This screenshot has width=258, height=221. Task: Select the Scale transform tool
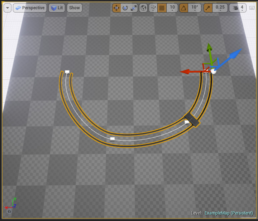coord(133,8)
